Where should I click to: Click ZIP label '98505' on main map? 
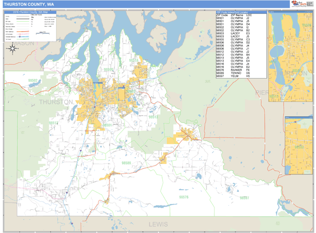(108, 70)
